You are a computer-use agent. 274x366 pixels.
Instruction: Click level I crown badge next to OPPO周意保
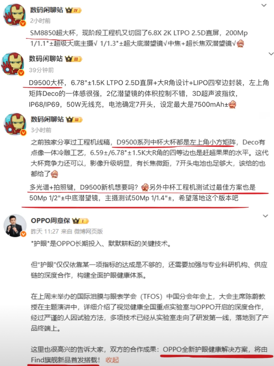pyautogui.click(x=81, y=221)
